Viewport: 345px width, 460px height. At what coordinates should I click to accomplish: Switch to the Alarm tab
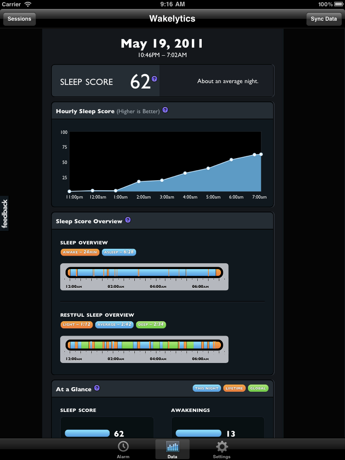(x=123, y=449)
